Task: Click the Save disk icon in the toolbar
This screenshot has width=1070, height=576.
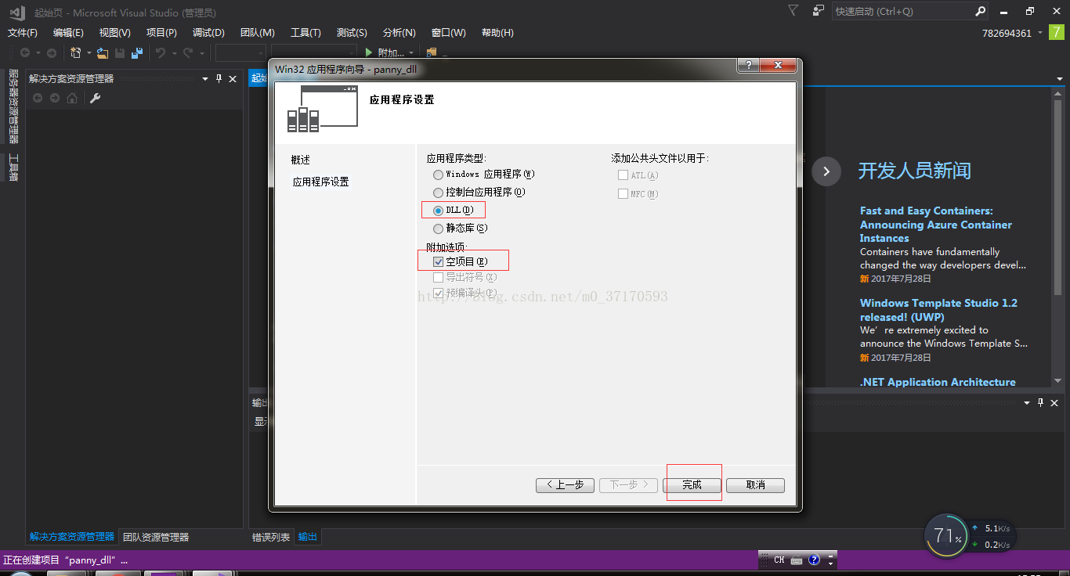Action: pyautogui.click(x=120, y=52)
